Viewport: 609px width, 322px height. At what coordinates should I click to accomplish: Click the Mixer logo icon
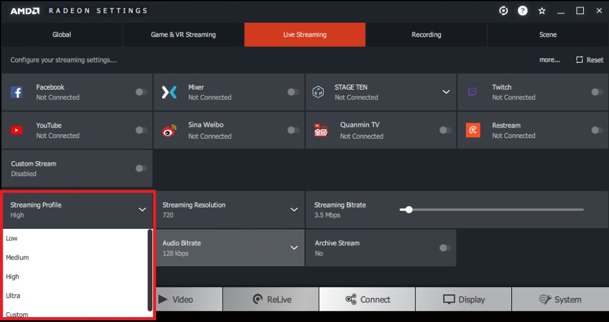[x=169, y=93]
